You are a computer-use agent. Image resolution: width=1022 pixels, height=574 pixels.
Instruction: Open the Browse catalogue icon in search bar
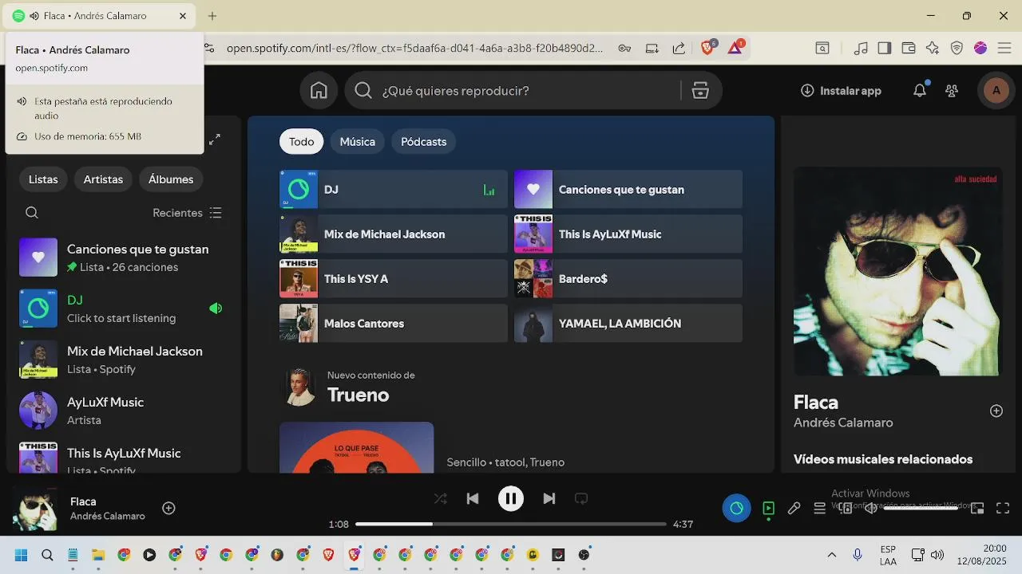(x=700, y=91)
